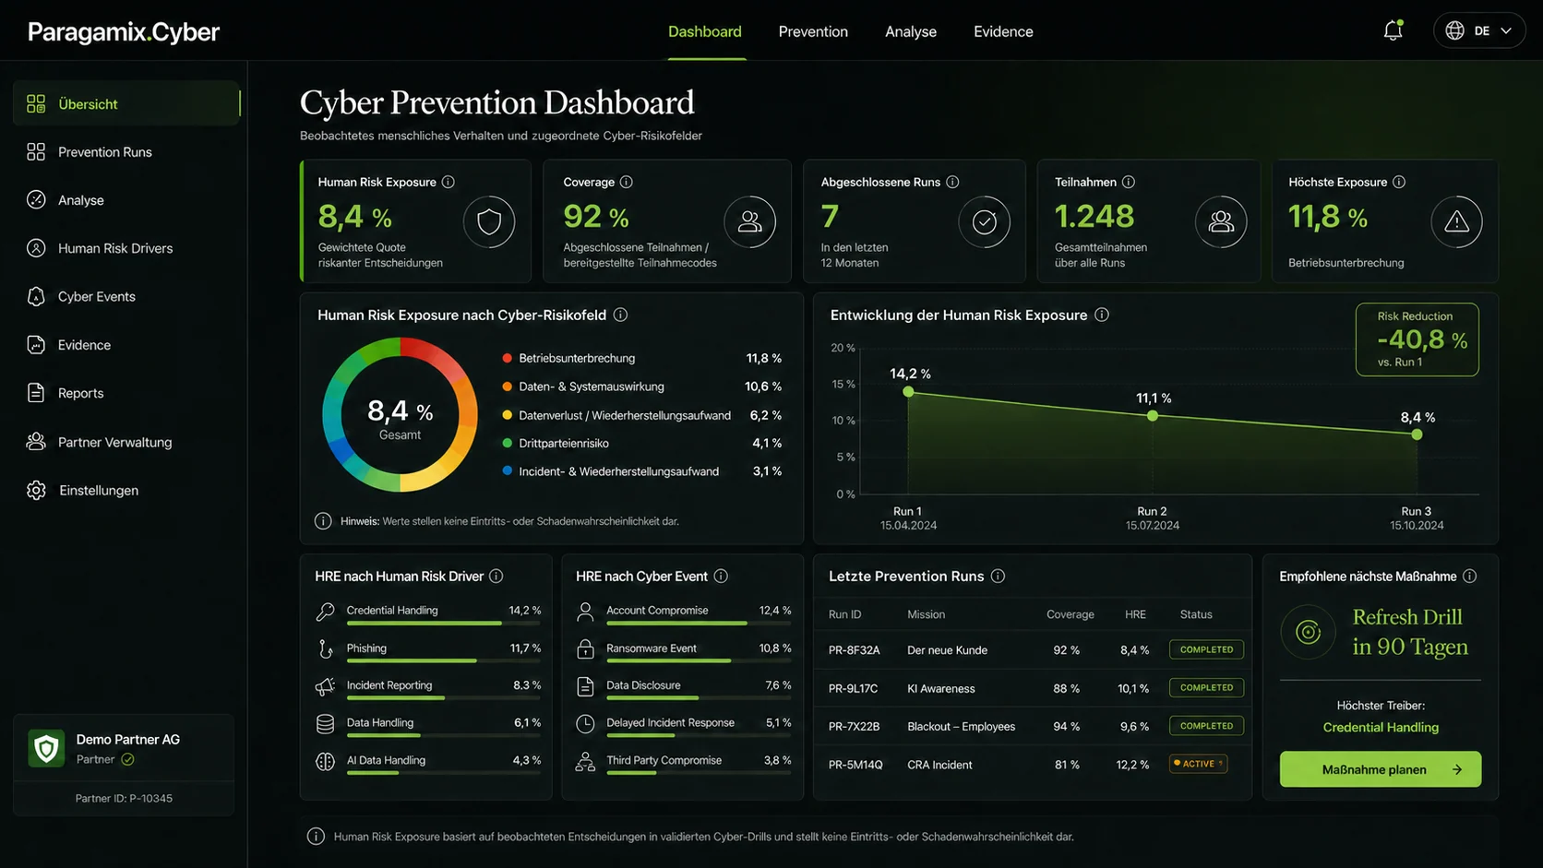
Task: Click the Credential Handling link under Höchster Treiber
Action: pyautogui.click(x=1381, y=727)
